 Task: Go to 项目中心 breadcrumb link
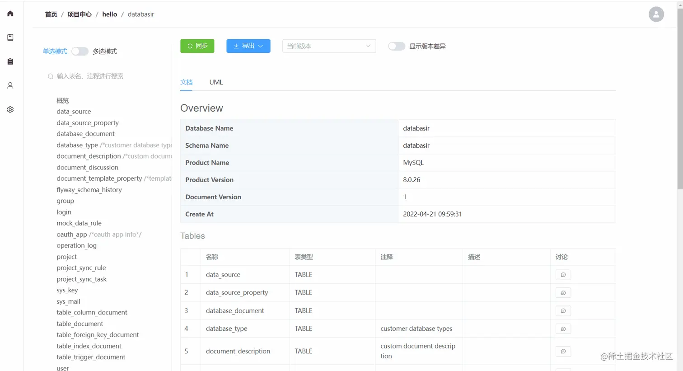coord(80,14)
